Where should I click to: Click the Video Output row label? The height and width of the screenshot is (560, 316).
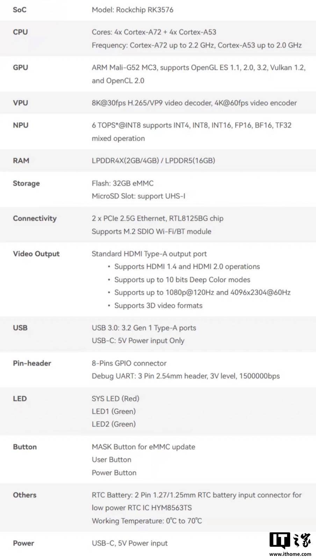36,254
